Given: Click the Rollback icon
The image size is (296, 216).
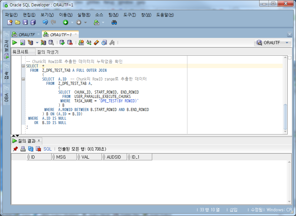Looking at the screenshot, I should point(70,43).
